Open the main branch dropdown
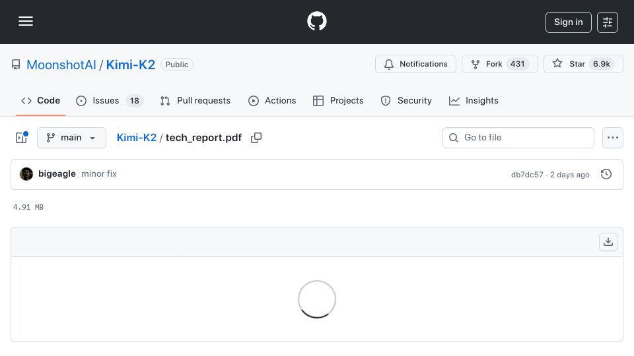Screen dimensions: 634x356 coord(71,138)
